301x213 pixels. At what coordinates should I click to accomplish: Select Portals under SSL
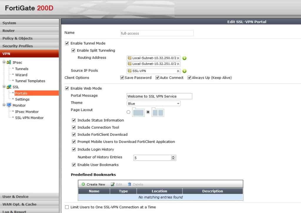37,93
